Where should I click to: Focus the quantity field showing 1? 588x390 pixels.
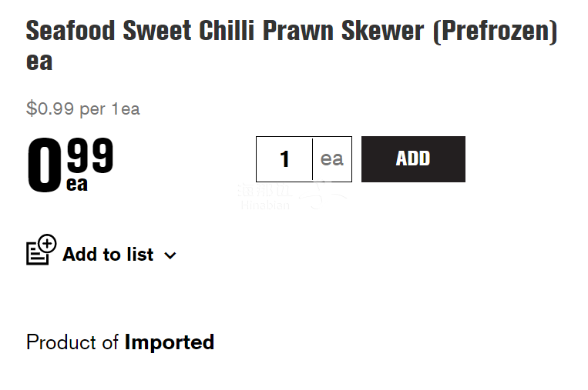284,159
